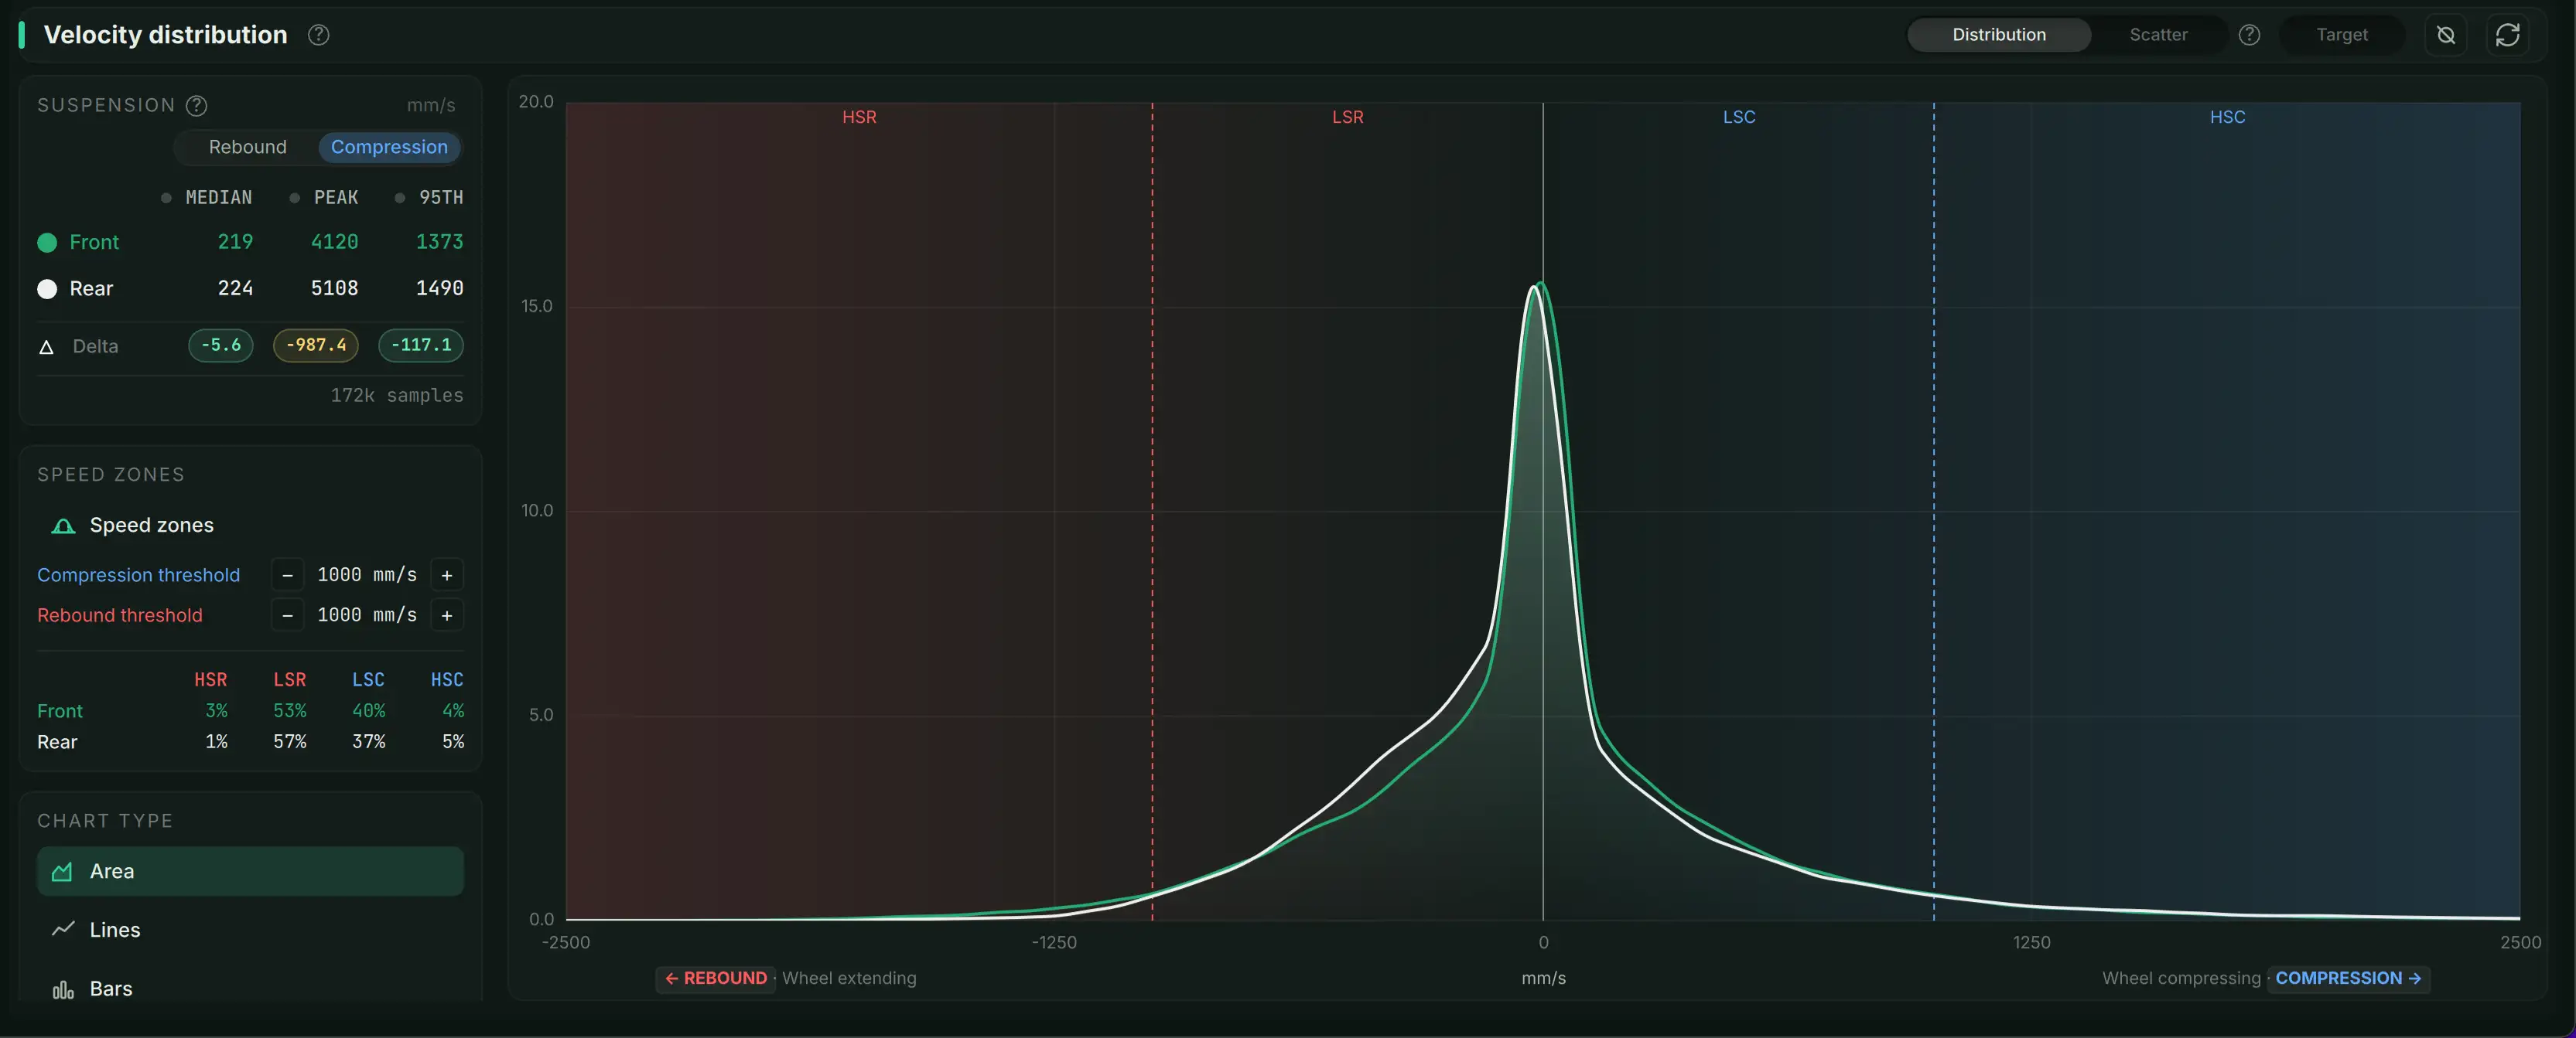Click the -117.1 95th delta badge
This screenshot has width=2576, height=1038.
click(x=421, y=345)
